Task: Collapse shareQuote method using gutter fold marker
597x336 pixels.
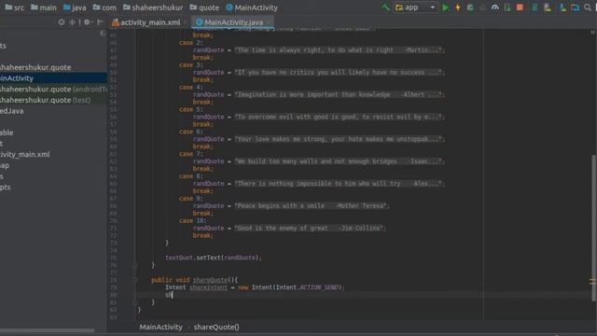Action: 134,280
